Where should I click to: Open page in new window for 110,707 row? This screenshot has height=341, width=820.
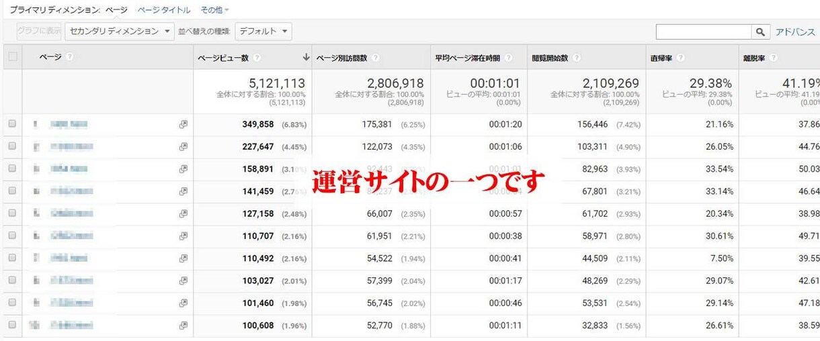tap(183, 236)
